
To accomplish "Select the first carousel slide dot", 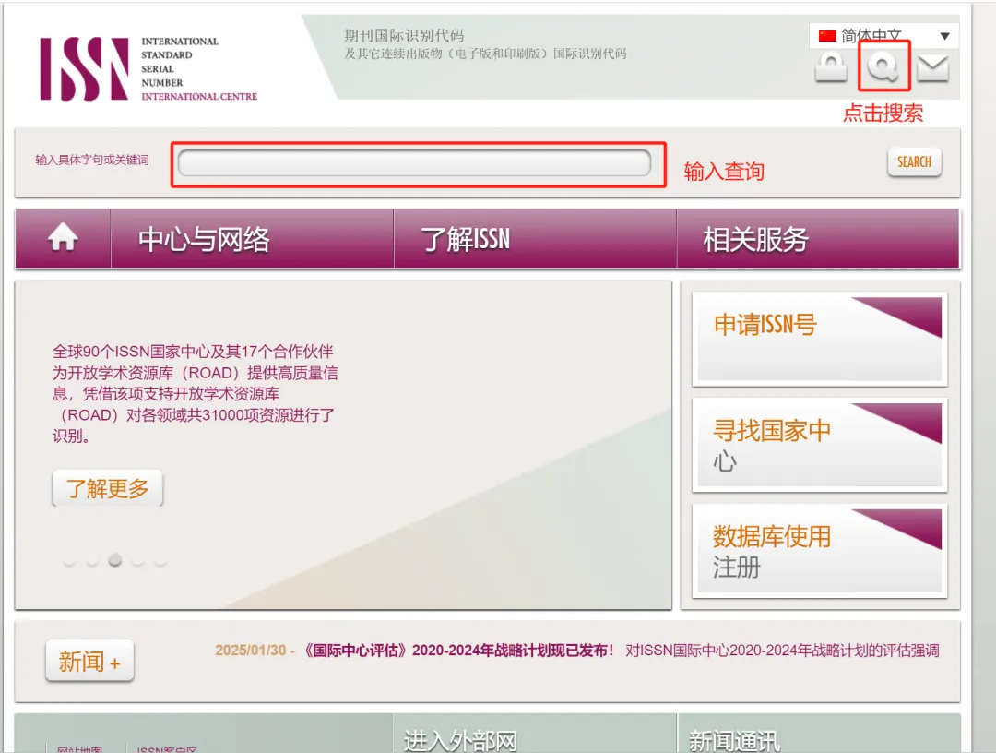I will point(69,560).
